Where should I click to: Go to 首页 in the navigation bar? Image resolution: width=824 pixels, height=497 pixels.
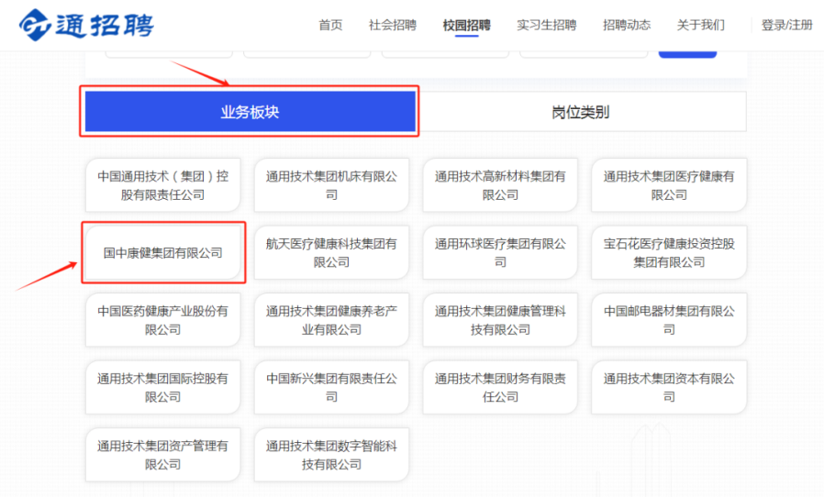point(330,25)
